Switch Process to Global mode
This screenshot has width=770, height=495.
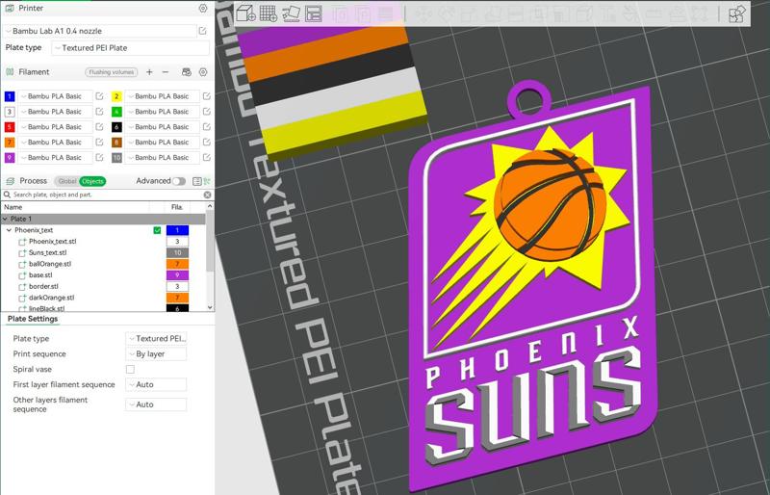(x=66, y=181)
